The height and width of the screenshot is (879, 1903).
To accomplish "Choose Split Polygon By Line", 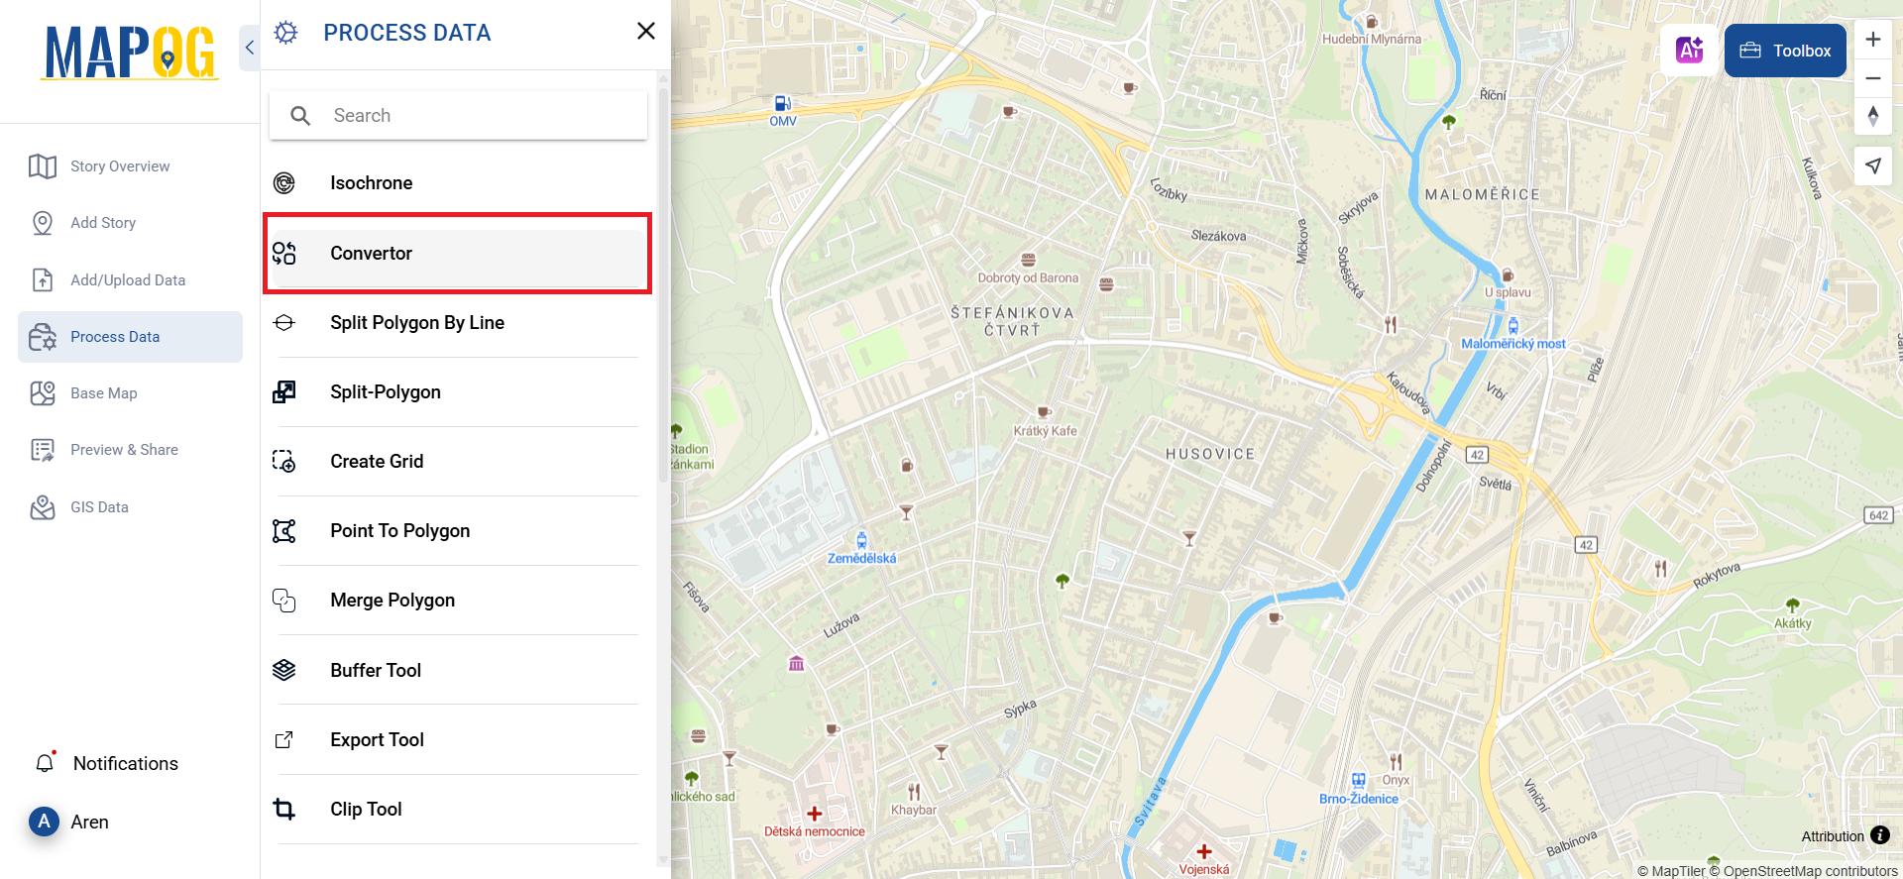I will coord(416,323).
